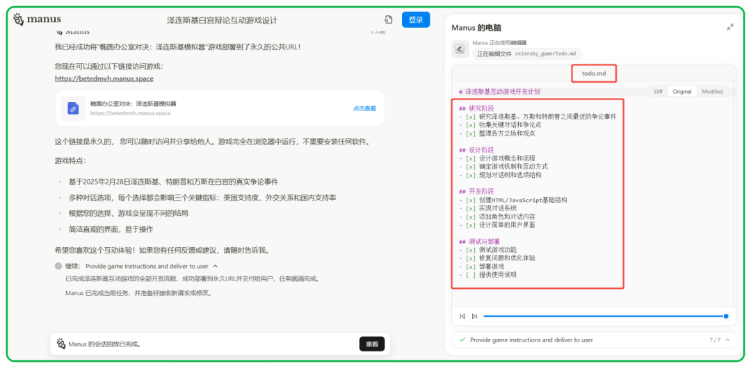Click 点击查看 to view the deployment
This screenshot has height=368, width=751.
pos(364,108)
